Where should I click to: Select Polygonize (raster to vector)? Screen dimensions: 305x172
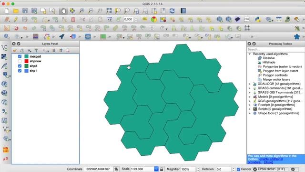[282, 67]
